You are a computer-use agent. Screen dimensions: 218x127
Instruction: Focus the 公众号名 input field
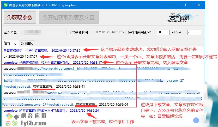(44, 32)
